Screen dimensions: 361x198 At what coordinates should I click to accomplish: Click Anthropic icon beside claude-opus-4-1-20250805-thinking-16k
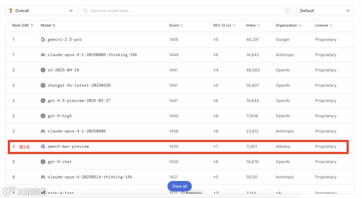[x=43, y=55]
